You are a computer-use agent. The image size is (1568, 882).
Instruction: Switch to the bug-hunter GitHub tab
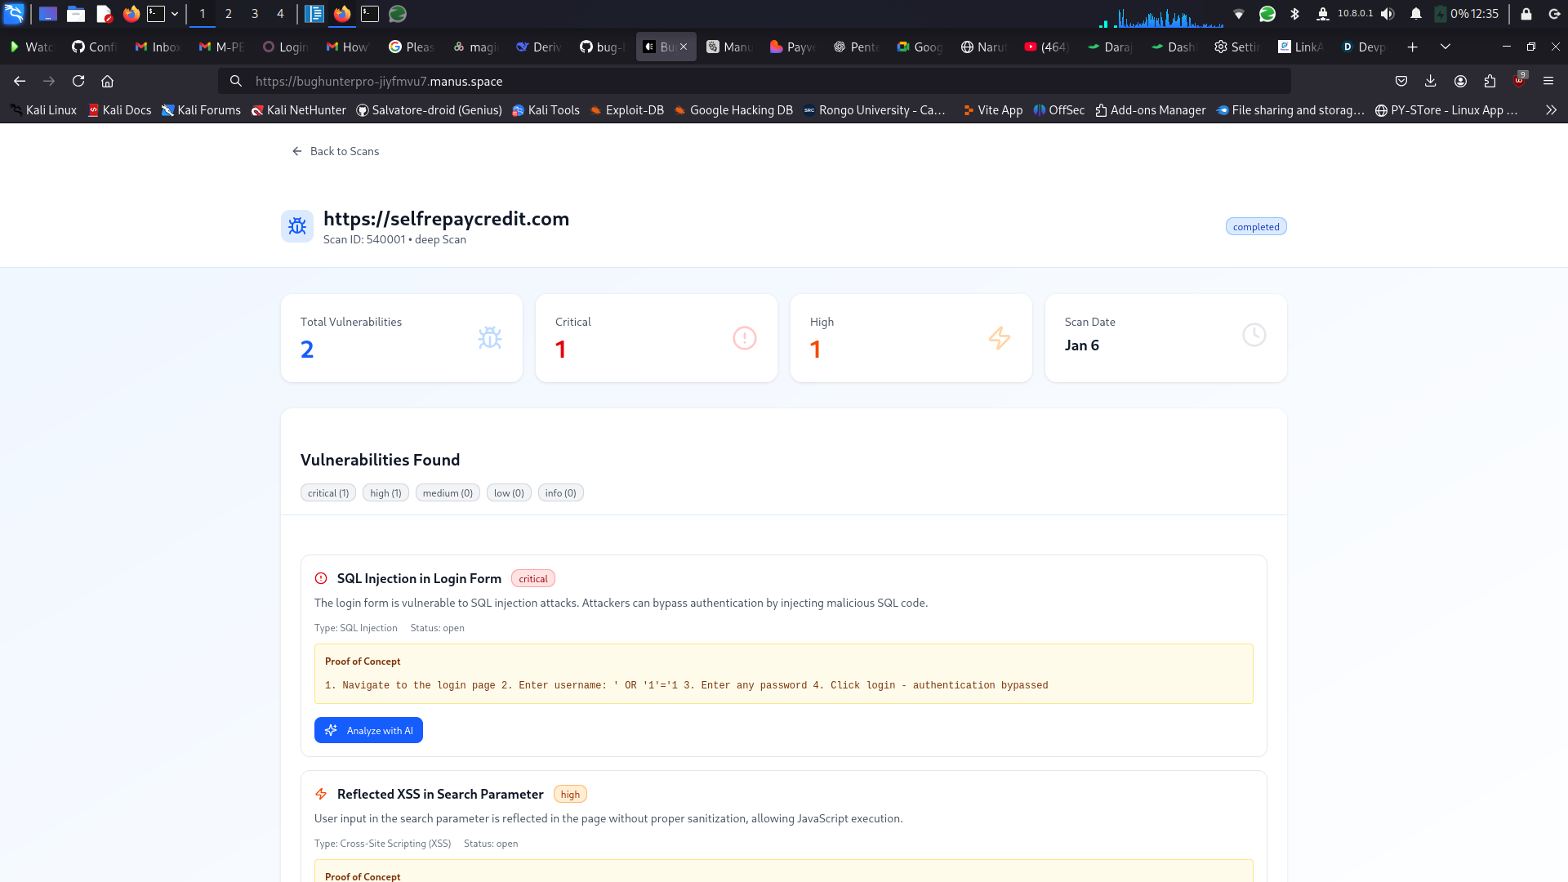coord(601,47)
